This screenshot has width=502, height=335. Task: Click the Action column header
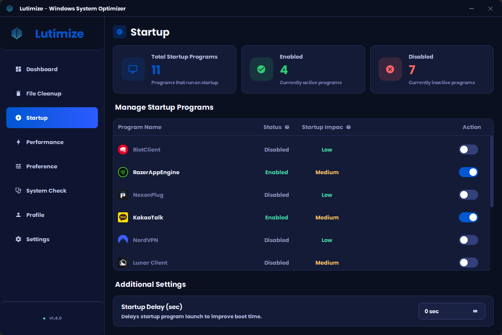(x=472, y=127)
